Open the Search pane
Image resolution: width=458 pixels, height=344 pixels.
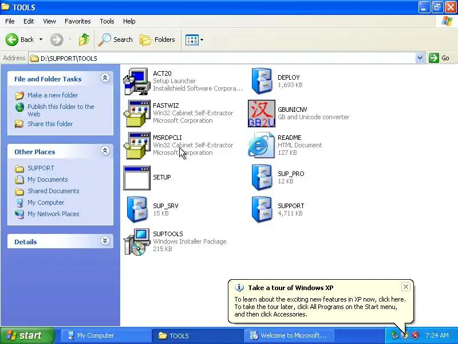116,40
